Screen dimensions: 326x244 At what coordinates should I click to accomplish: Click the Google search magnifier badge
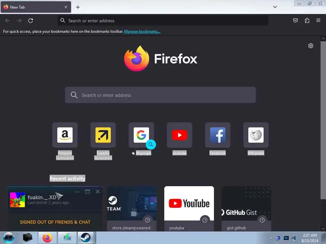pos(151,145)
